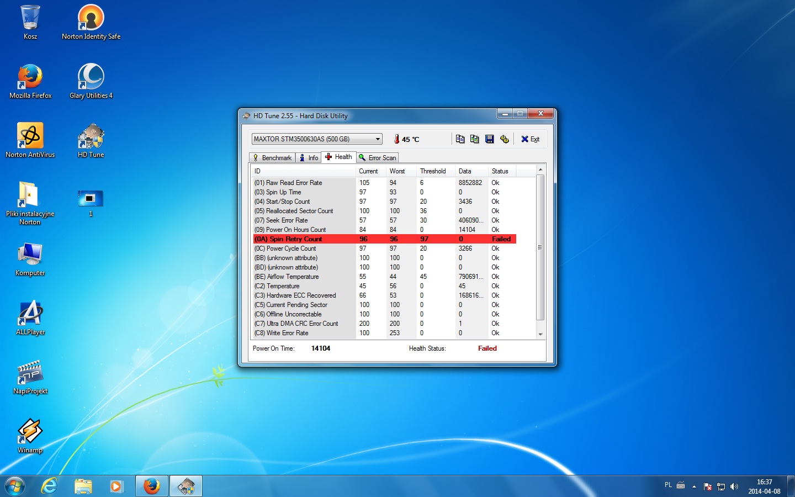Click scrollbar down arrow in Health list
795x497 pixels.
point(540,334)
